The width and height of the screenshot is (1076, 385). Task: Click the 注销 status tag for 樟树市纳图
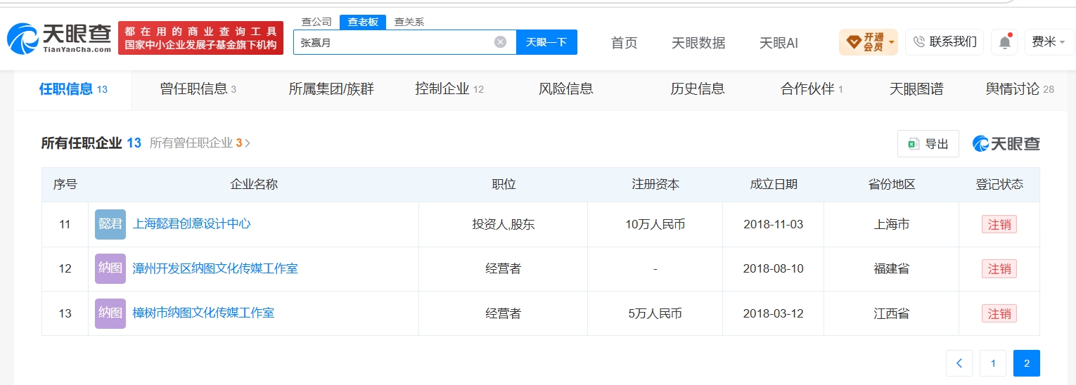999,313
